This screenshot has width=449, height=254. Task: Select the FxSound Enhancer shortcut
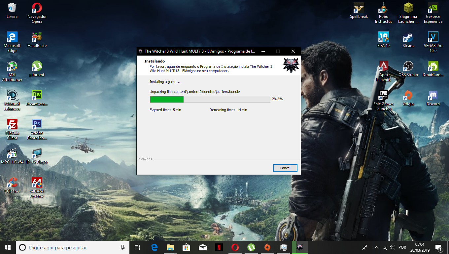[12, 101]
